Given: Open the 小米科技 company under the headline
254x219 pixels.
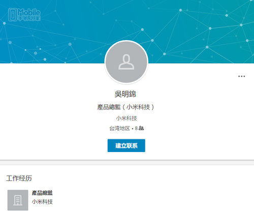Looking at the screenshot, I should click(x=126, y=118).
